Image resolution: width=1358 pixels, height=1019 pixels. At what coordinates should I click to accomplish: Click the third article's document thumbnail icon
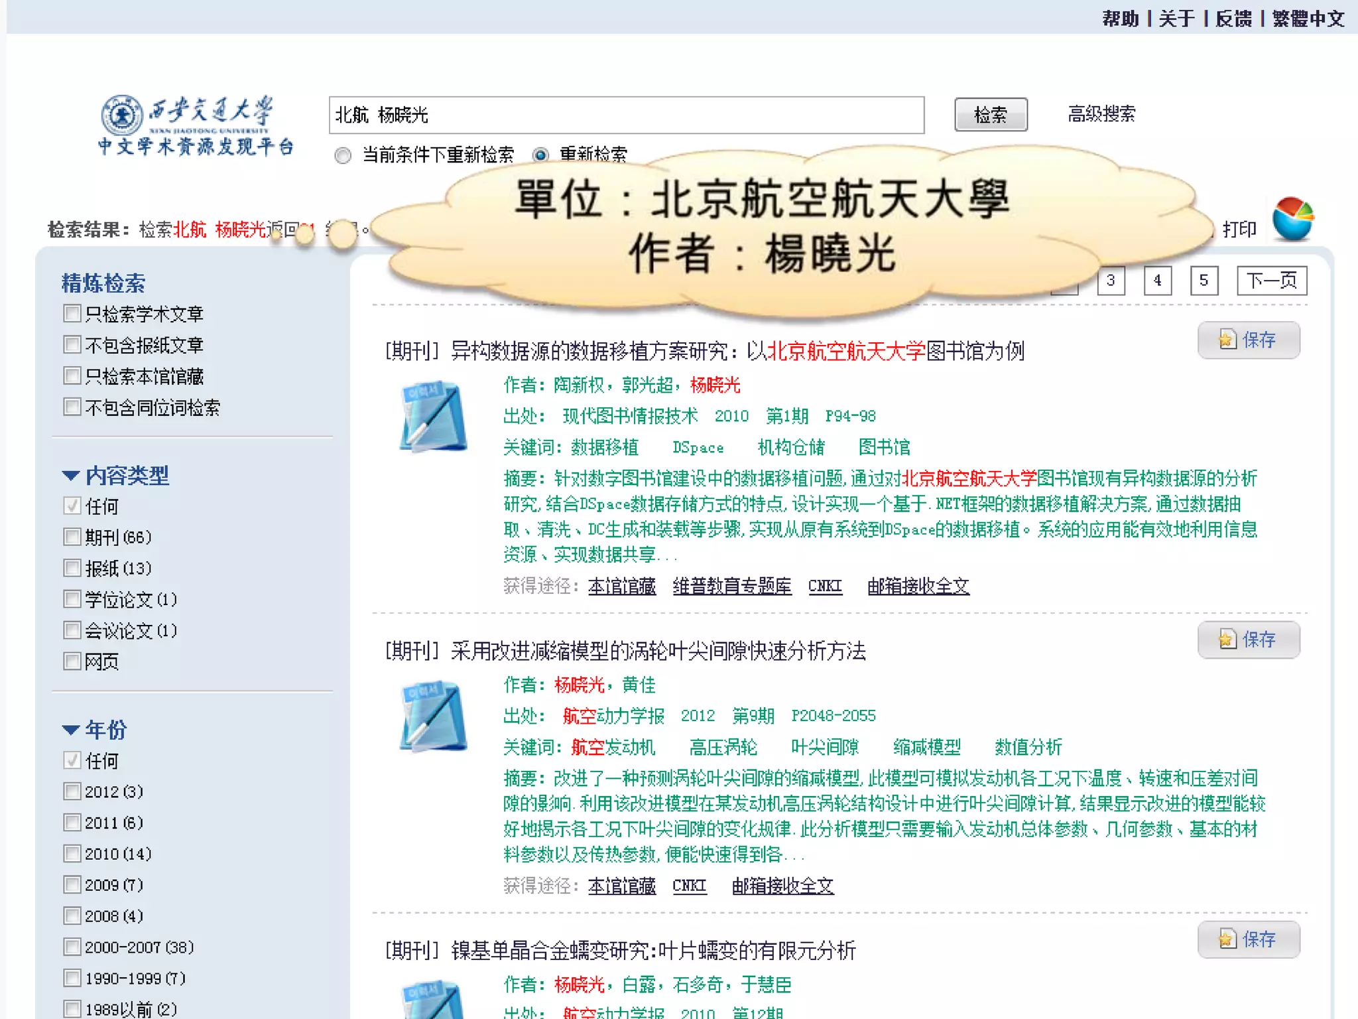433,1000
